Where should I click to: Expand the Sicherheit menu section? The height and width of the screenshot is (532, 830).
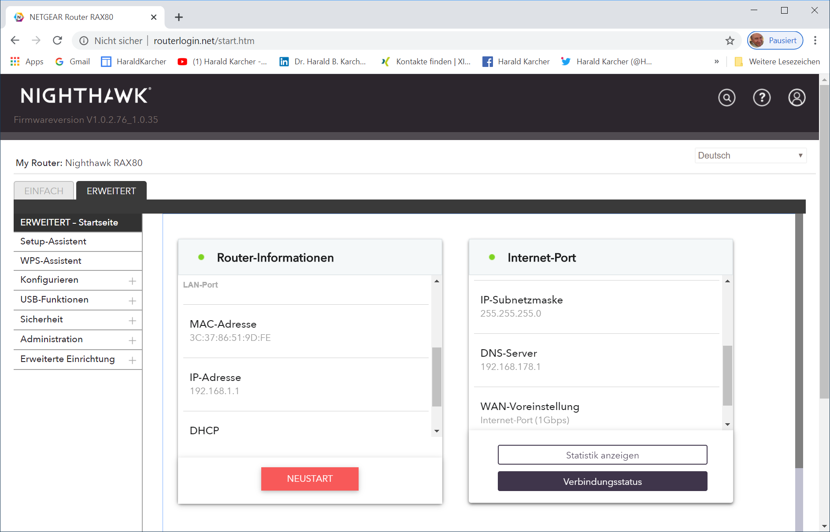(x=132, y=321)
